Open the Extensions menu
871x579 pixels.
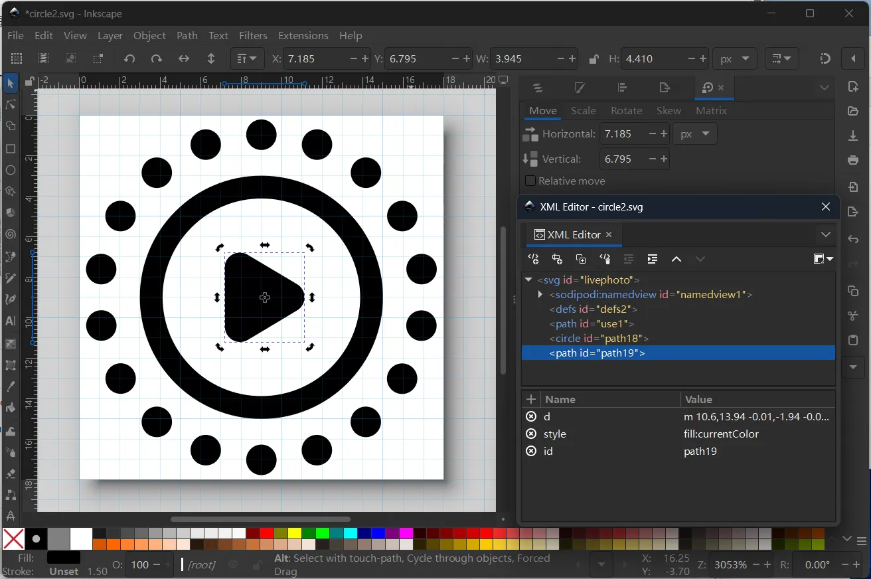point(303,35)
